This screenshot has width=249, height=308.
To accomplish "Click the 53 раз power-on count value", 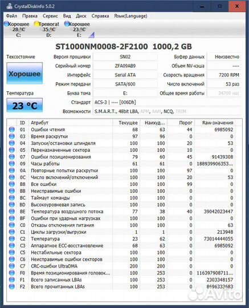I will point(224,84).
